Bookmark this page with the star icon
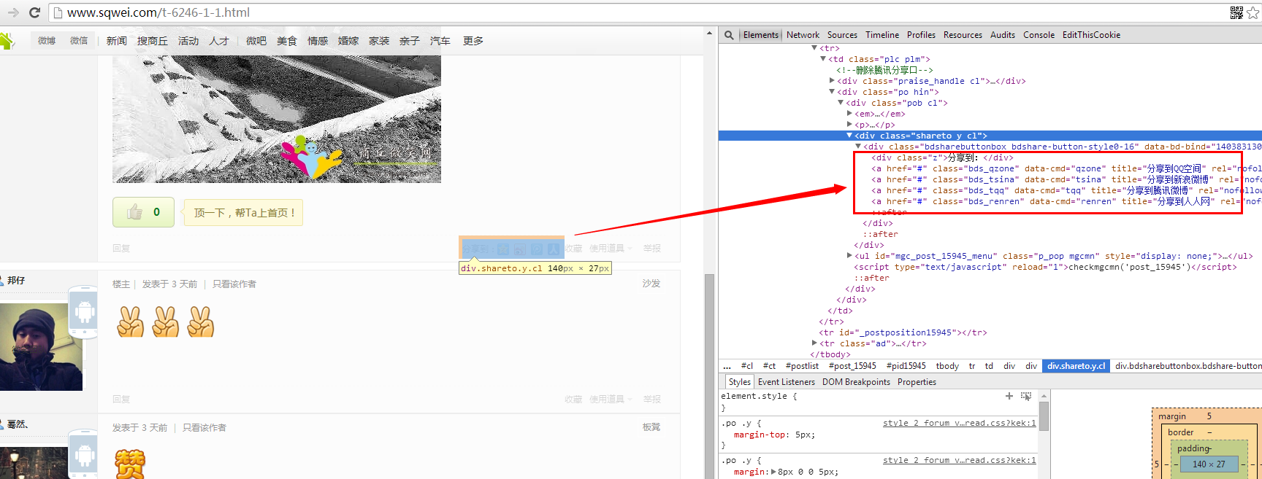The width and height of the screenshot is (1262, 479). [1253, 12]
